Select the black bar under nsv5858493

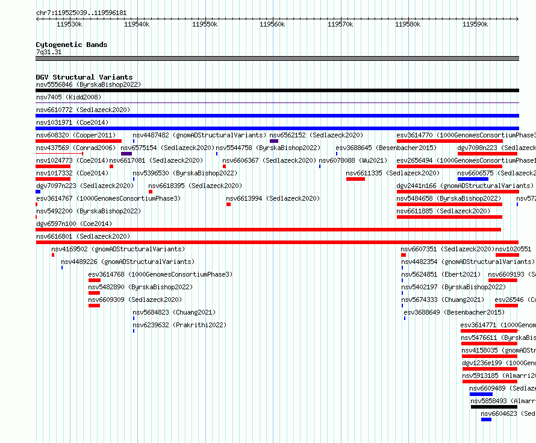point(494,407)
